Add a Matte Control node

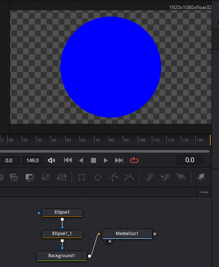point(30,177)
